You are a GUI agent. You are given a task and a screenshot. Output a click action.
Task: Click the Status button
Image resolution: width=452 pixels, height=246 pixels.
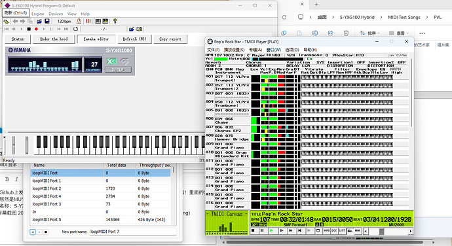coord(18,39)
